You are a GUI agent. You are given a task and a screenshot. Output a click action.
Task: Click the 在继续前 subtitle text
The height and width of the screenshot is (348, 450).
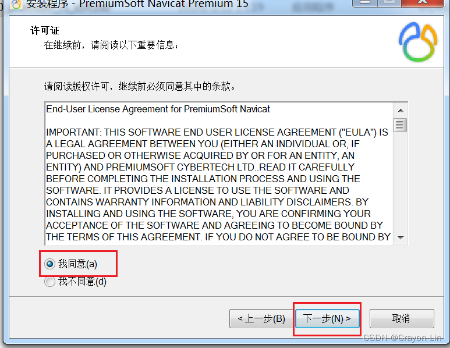point(111,45)
